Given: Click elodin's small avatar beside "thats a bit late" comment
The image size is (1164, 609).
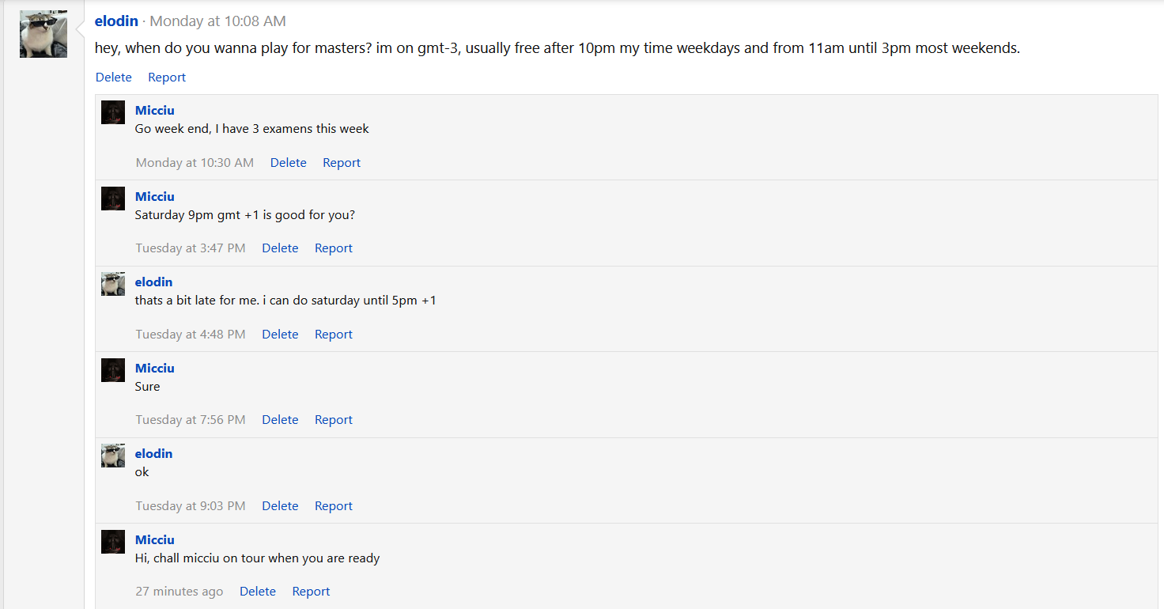Looking at the screenshot, I should [113, 284].
